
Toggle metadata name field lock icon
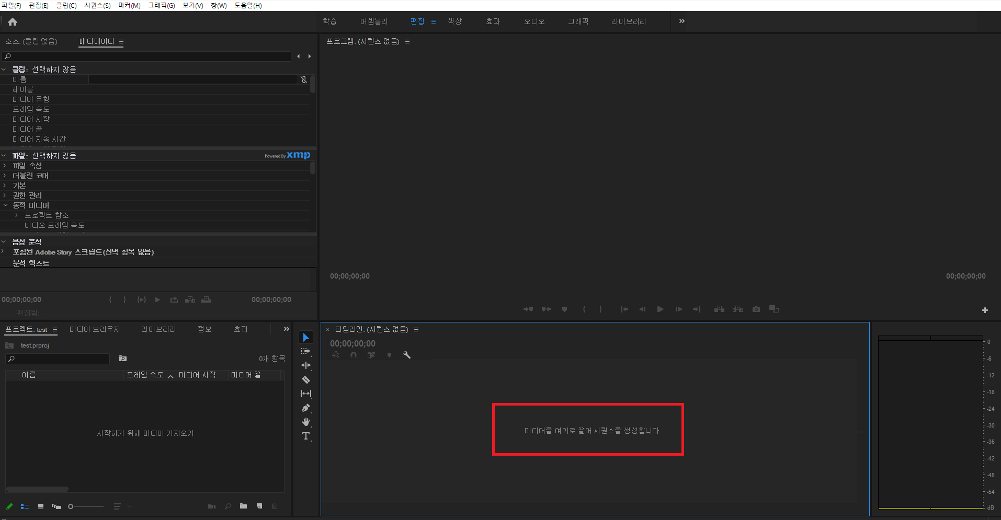coord(304,79)
